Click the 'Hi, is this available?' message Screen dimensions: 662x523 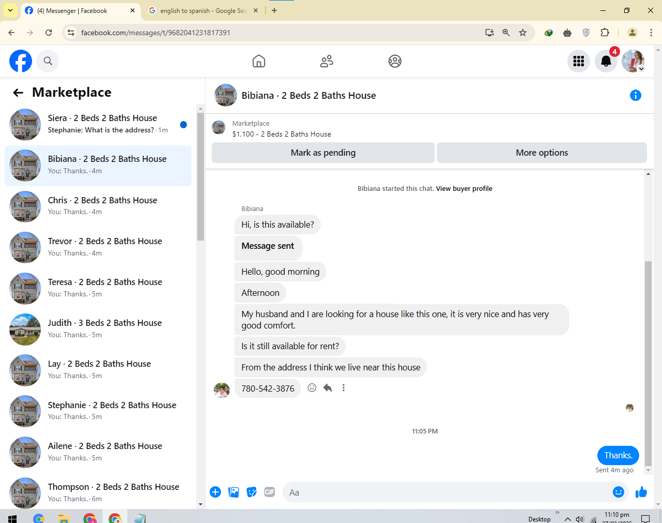click(x=277, y=225)
